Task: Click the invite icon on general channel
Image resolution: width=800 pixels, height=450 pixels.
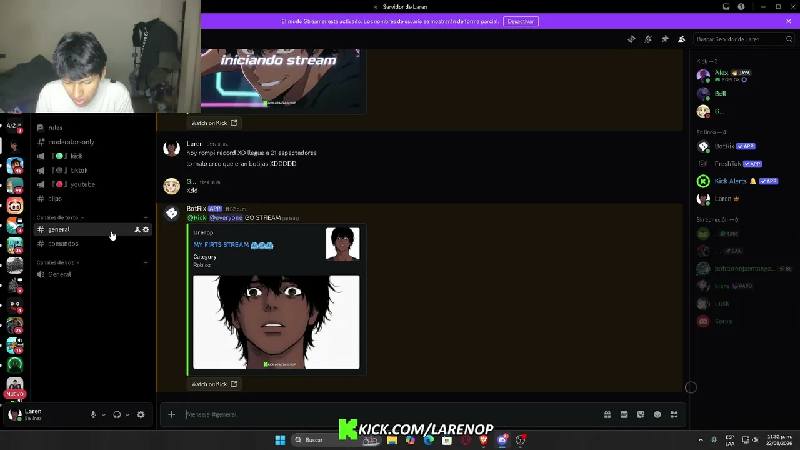Action: [137, 230]
